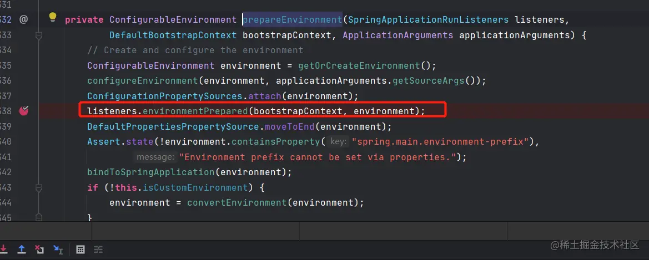Click the blue Step Out arrow
The width and height of the screenshot is (649, 260).
[x=22, y=249]
